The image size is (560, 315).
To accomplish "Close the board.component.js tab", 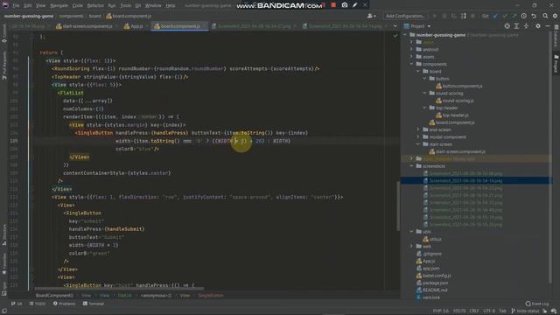I will (204, 26).
